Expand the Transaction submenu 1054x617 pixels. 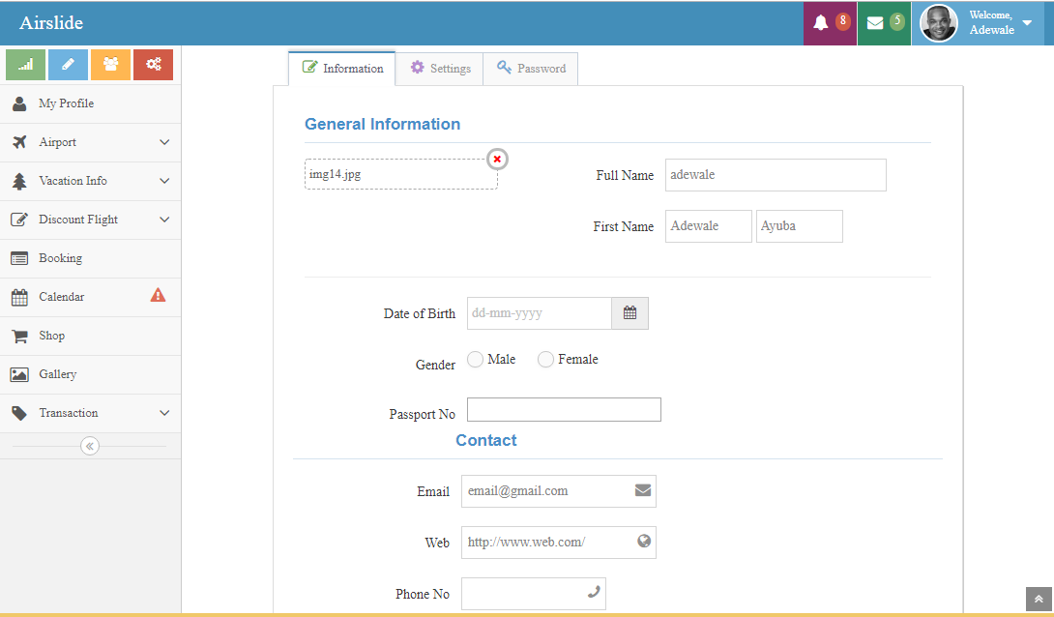click(x=91, y=413)
